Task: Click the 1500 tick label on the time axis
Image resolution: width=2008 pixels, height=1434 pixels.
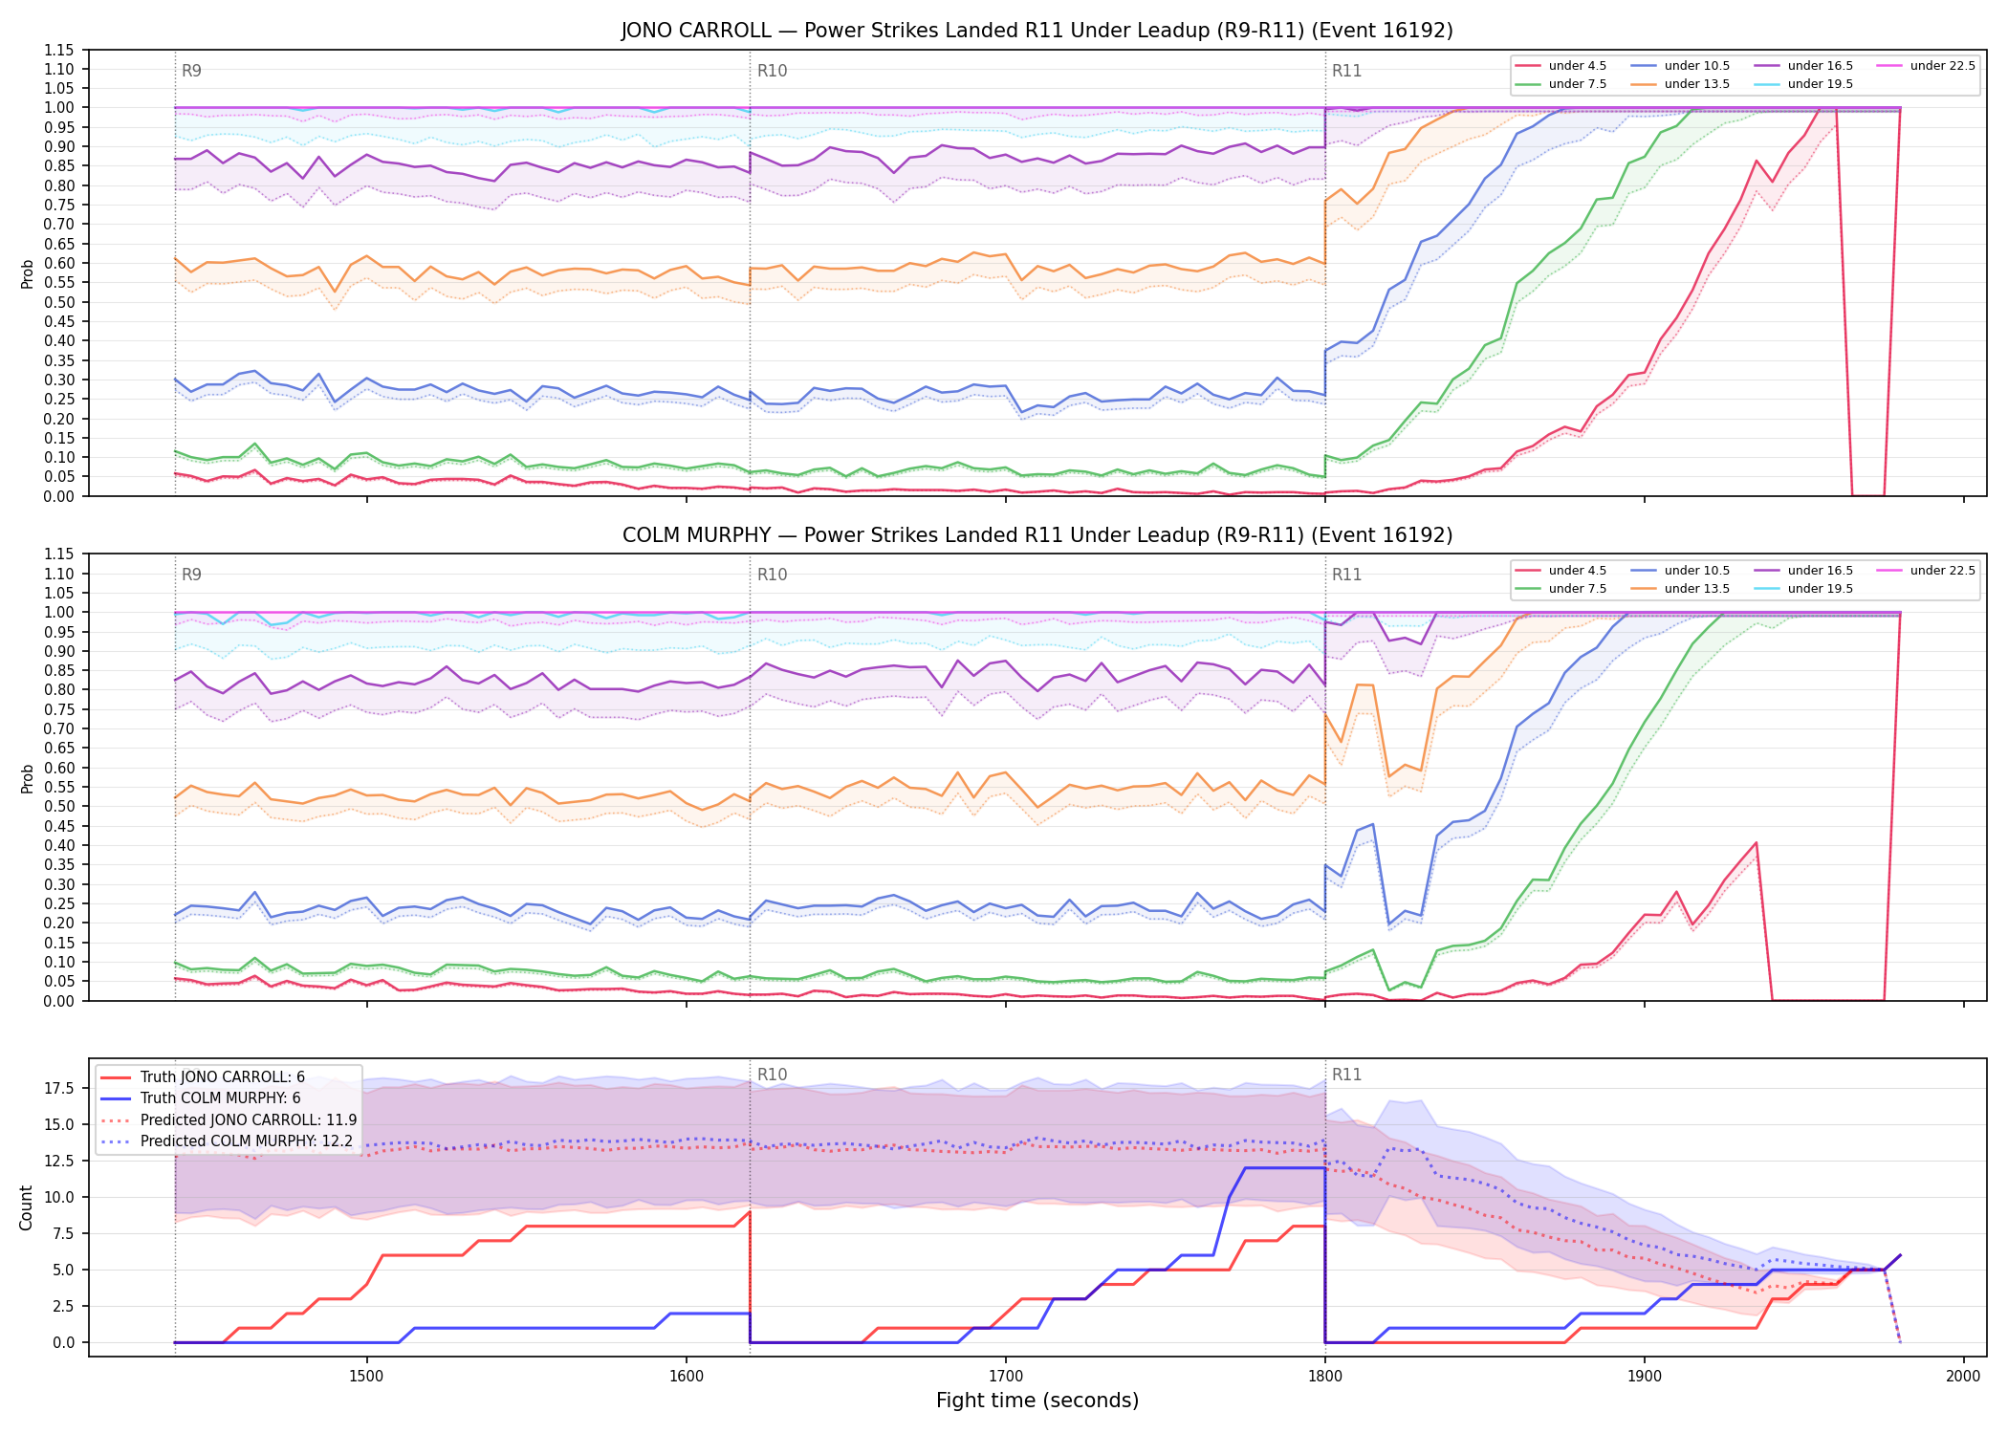Action: point(366,1377)
